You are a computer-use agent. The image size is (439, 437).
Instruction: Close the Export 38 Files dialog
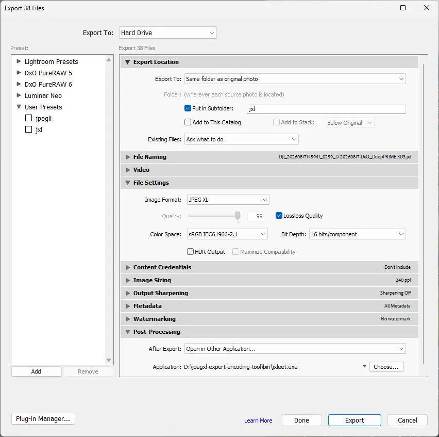(427, 8)
